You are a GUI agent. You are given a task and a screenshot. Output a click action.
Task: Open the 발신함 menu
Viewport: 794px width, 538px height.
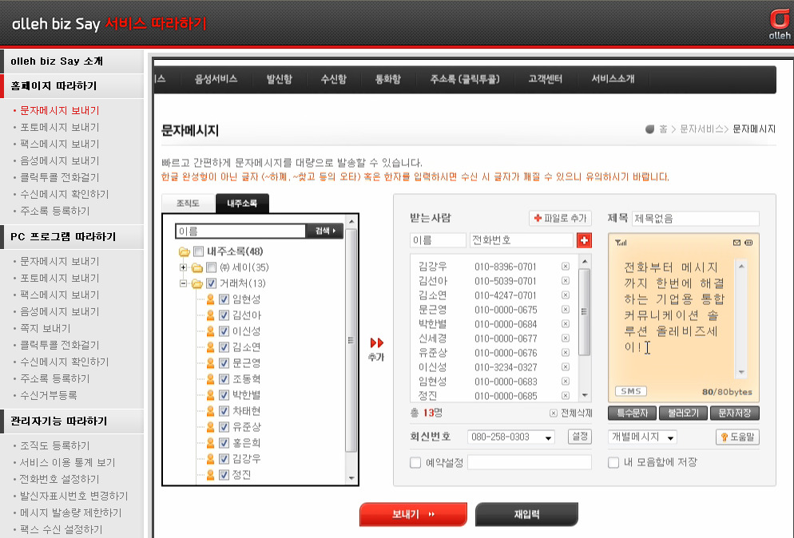279,79
